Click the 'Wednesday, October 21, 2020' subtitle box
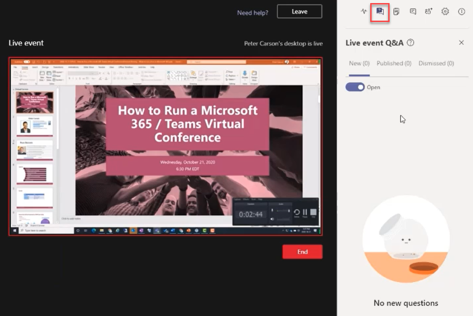The image size is (473, 316). point(188,165)
